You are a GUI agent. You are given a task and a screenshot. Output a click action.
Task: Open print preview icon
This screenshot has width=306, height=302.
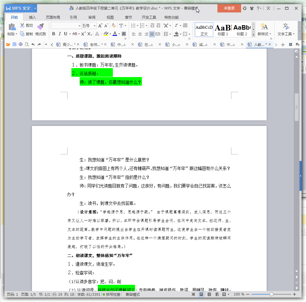[x=27, y=44]
